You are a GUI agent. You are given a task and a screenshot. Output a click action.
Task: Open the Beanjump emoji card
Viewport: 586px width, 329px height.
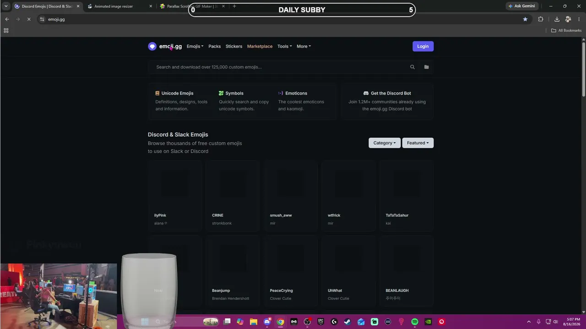coord(233,271)
